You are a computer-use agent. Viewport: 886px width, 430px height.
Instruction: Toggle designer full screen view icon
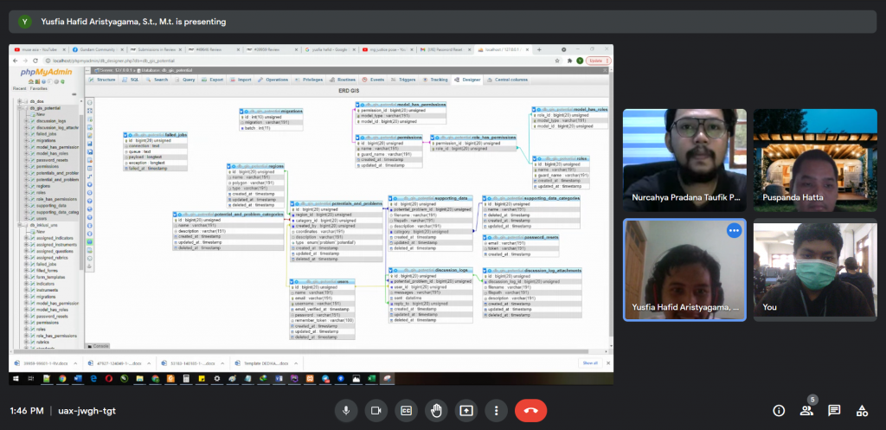(90, 111)
